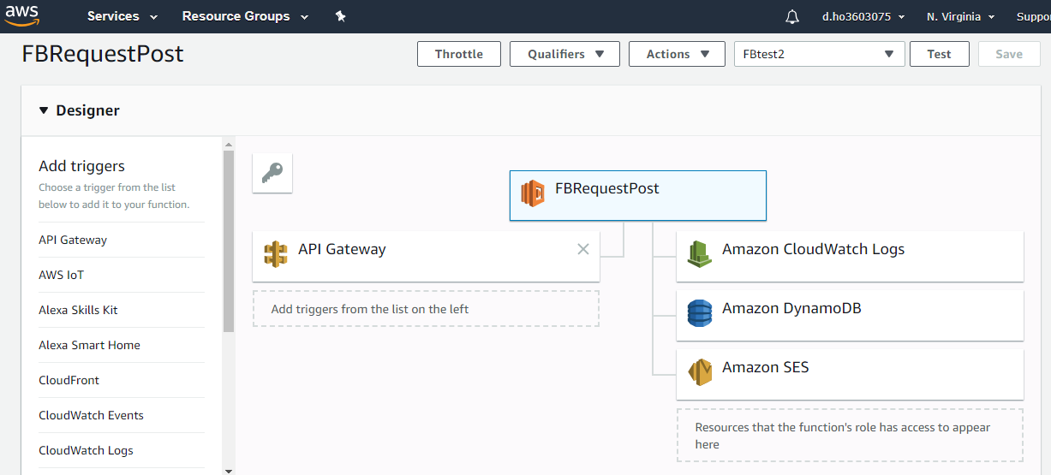Open the AWS logo home link
This screenshot has width=1051, height=475.
point(22,16)
